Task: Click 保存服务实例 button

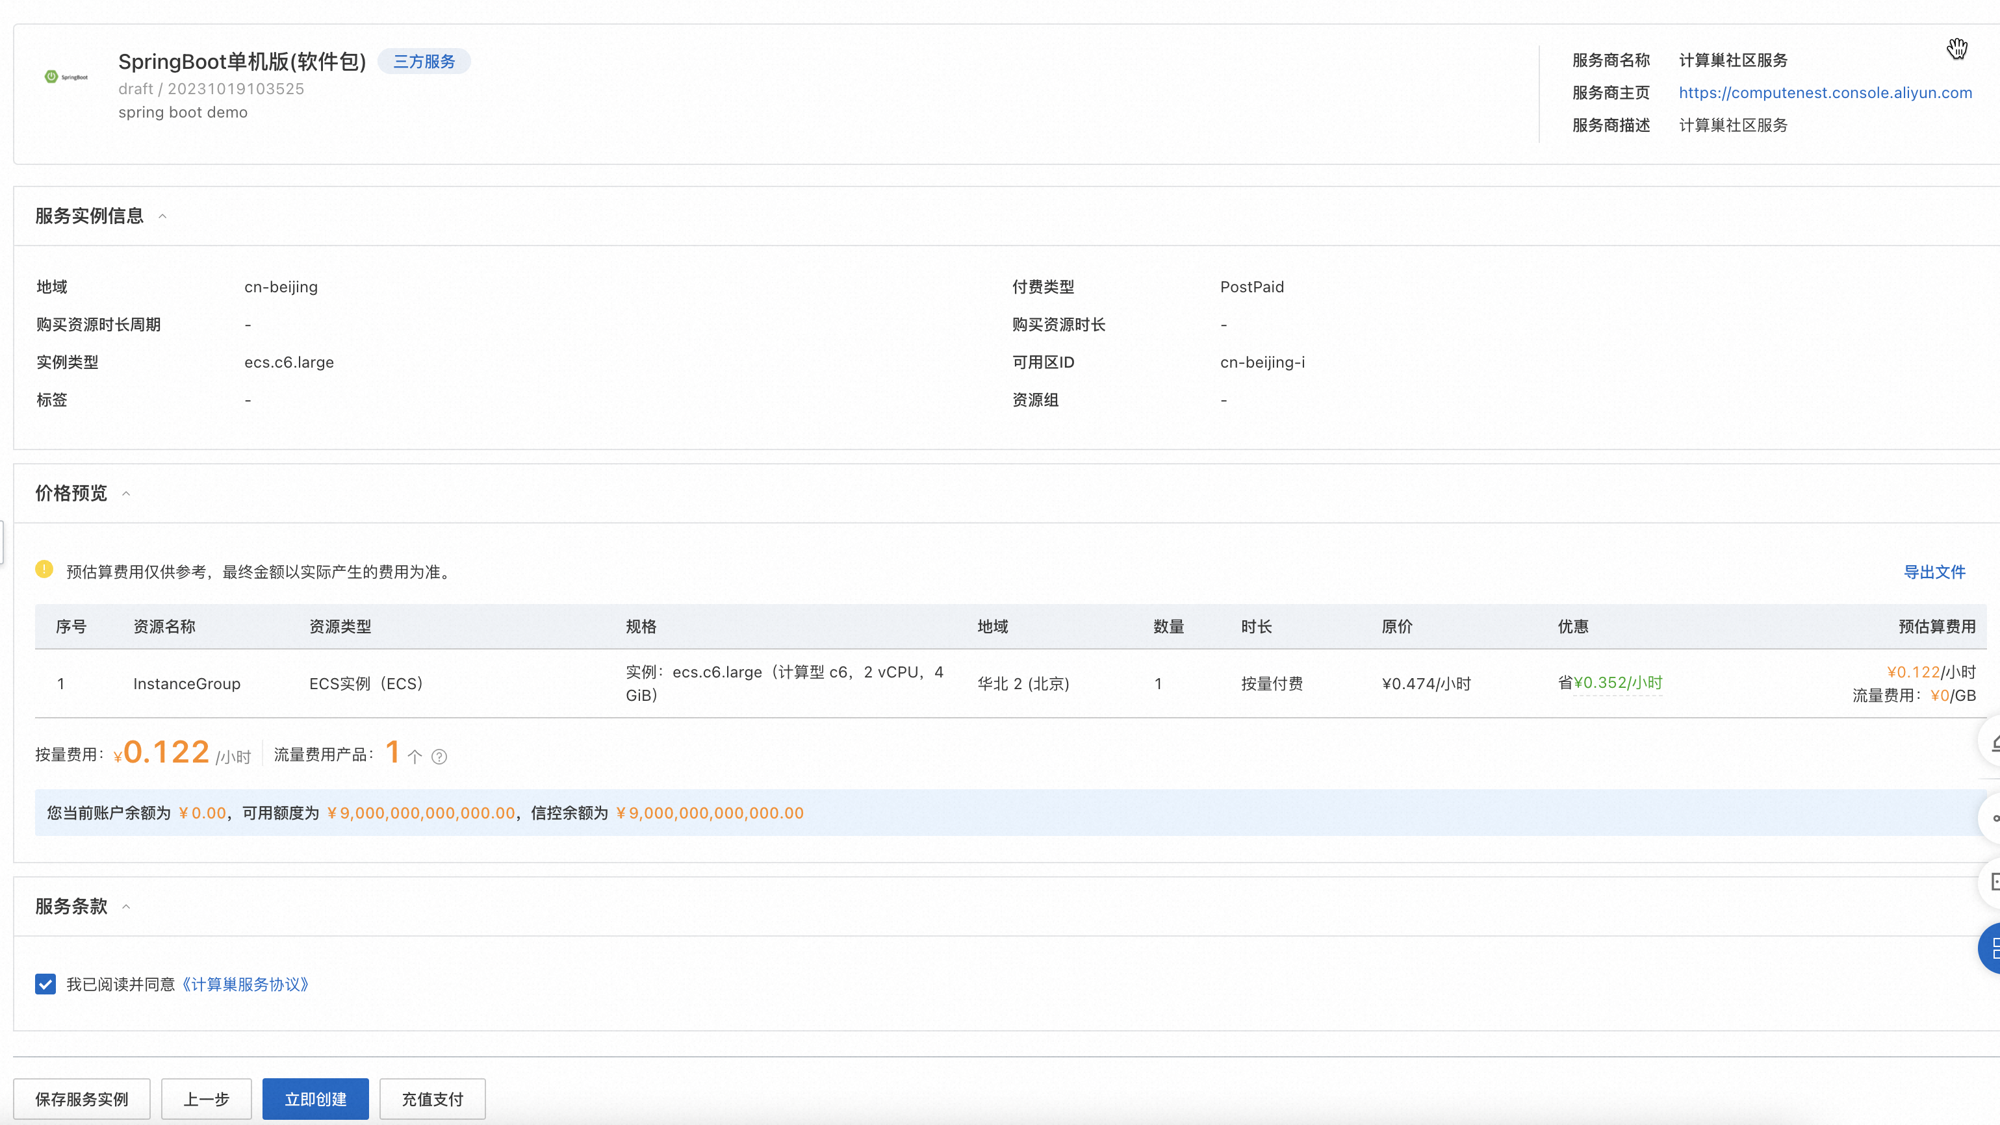Action: pos(81,1100)
